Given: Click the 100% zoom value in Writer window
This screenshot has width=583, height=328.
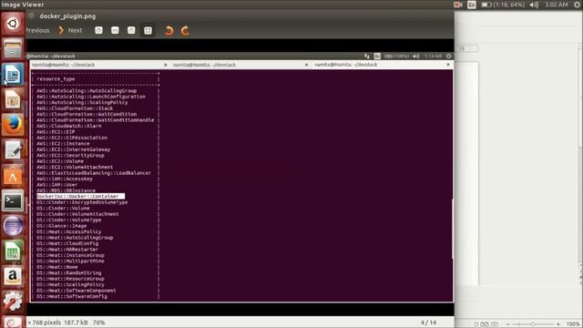Looking at the screenshot, I should [x=573, y=324].
